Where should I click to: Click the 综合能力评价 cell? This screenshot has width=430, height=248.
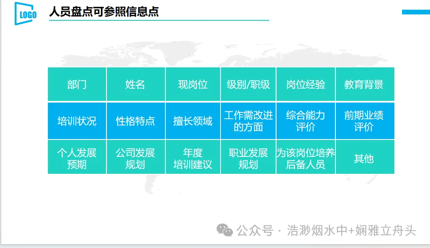pyautogui.click(x=305, y=120)
